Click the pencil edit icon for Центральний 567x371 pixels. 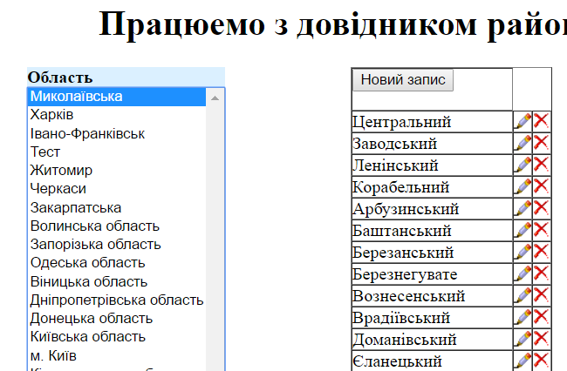523,121
